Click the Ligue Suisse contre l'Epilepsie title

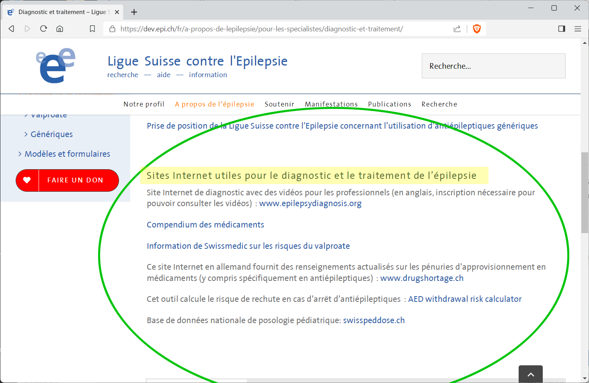(197, 61)
